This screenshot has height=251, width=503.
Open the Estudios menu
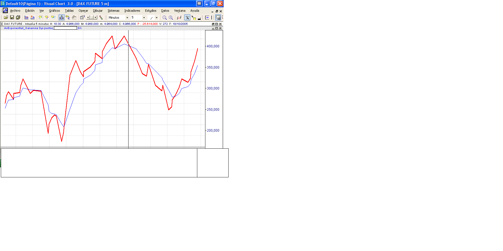click(x=151, y=11)
